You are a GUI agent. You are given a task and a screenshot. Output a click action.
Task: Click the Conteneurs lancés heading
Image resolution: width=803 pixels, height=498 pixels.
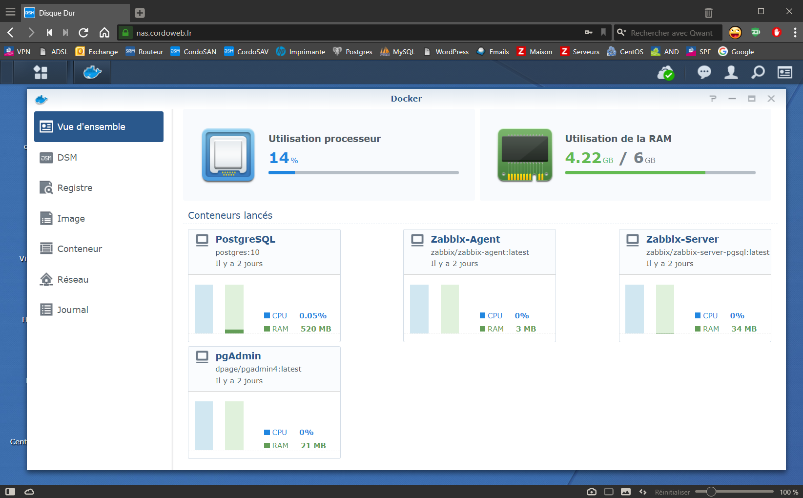230,215
